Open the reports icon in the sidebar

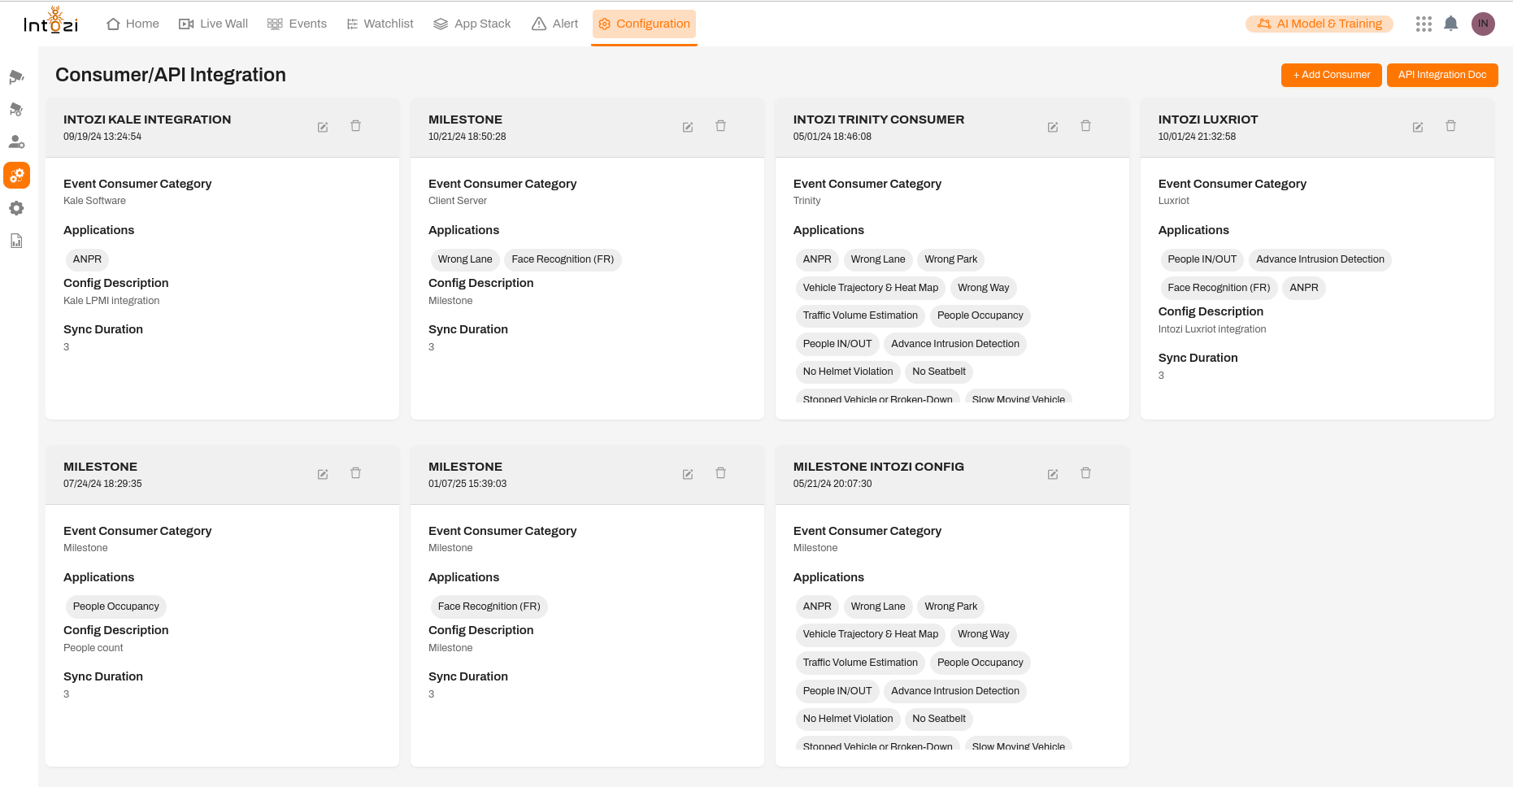pyautogui.click(x=16, y=241)
